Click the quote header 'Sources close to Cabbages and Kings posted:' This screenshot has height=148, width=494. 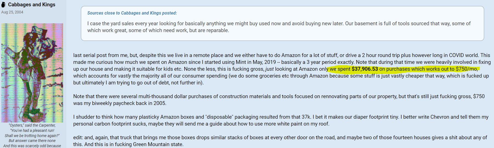click(x=132, y=13)
